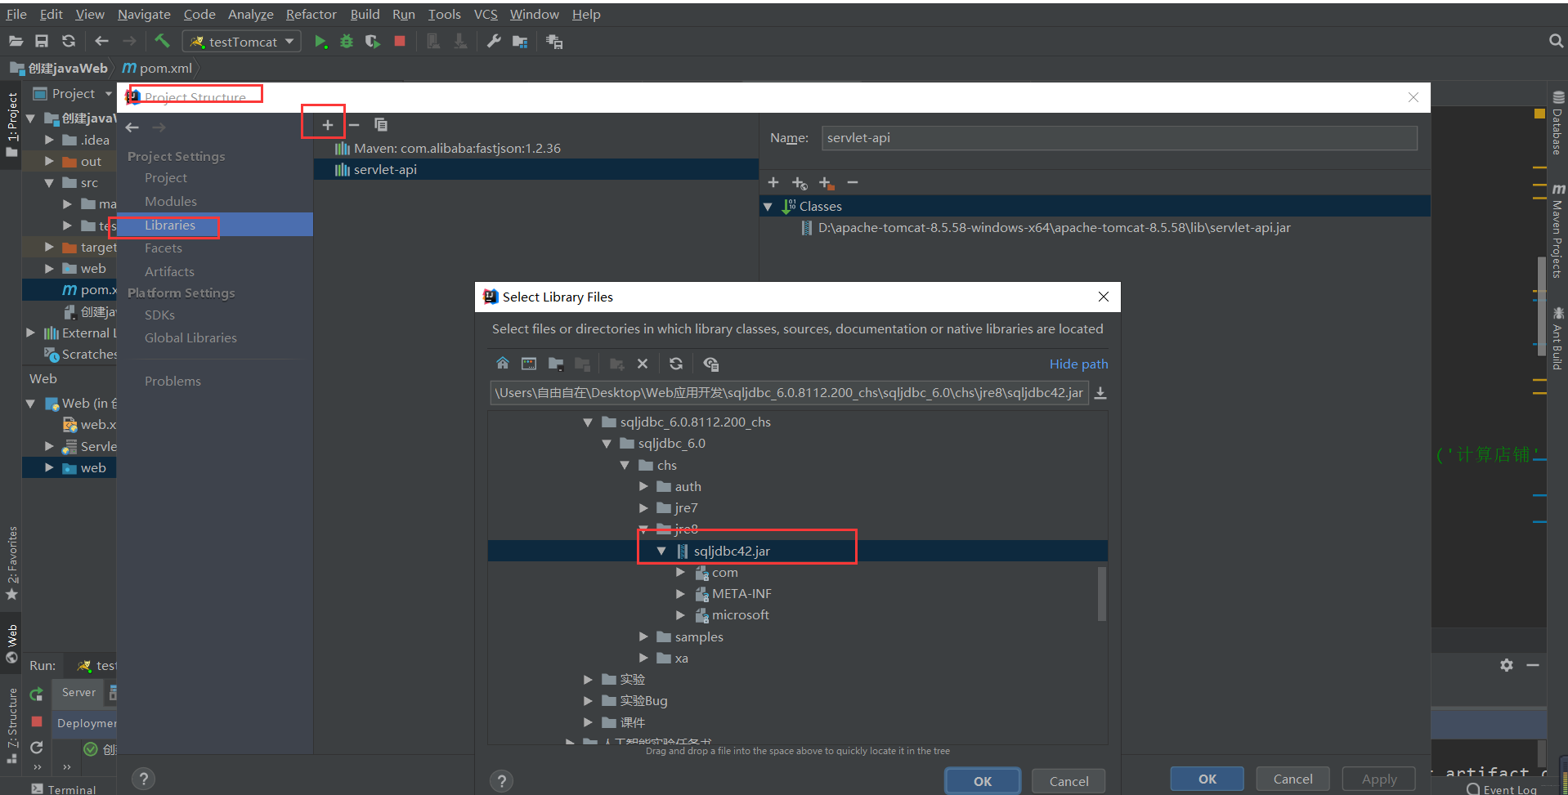Click the Search Everywhere magnifier icon
Screen dimensions: 1568x795
point(1556,41)
